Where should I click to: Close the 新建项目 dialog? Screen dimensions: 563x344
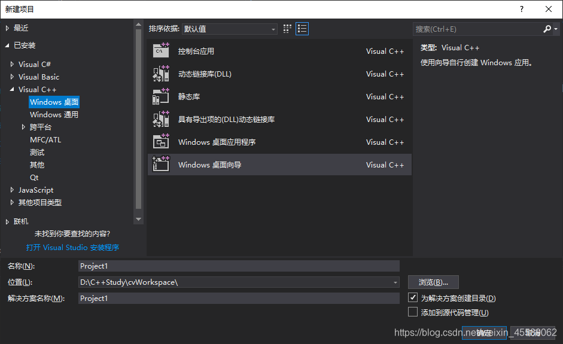coord(549,9)
